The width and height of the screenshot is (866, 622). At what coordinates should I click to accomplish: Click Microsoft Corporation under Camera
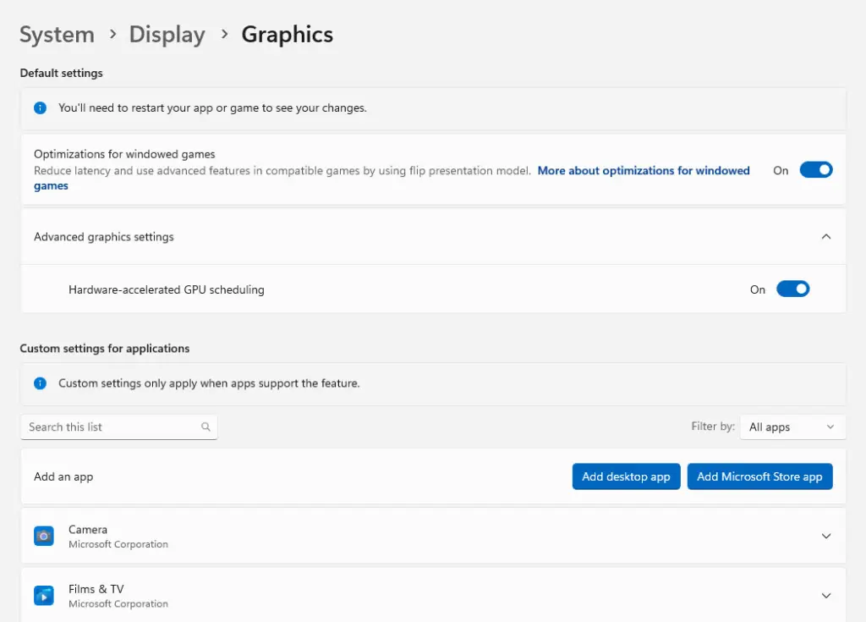tap(118, 544)
